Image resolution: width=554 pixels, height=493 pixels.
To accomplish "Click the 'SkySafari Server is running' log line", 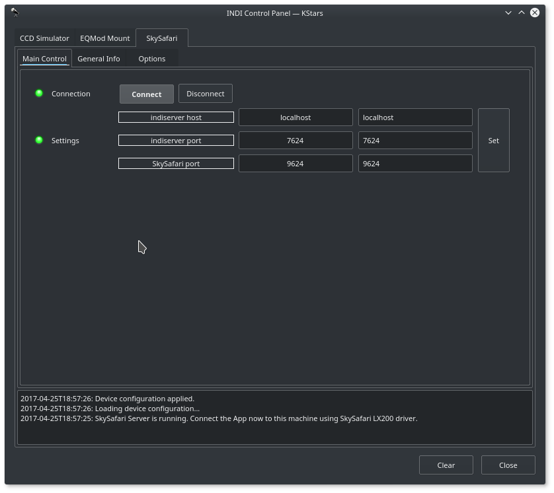I will tap(219, 418).
